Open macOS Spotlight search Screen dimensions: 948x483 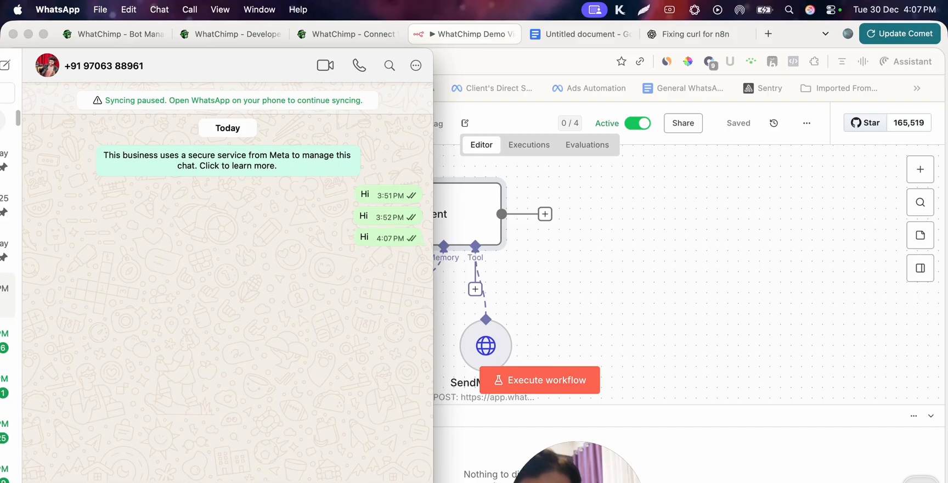tap(789, 9)
